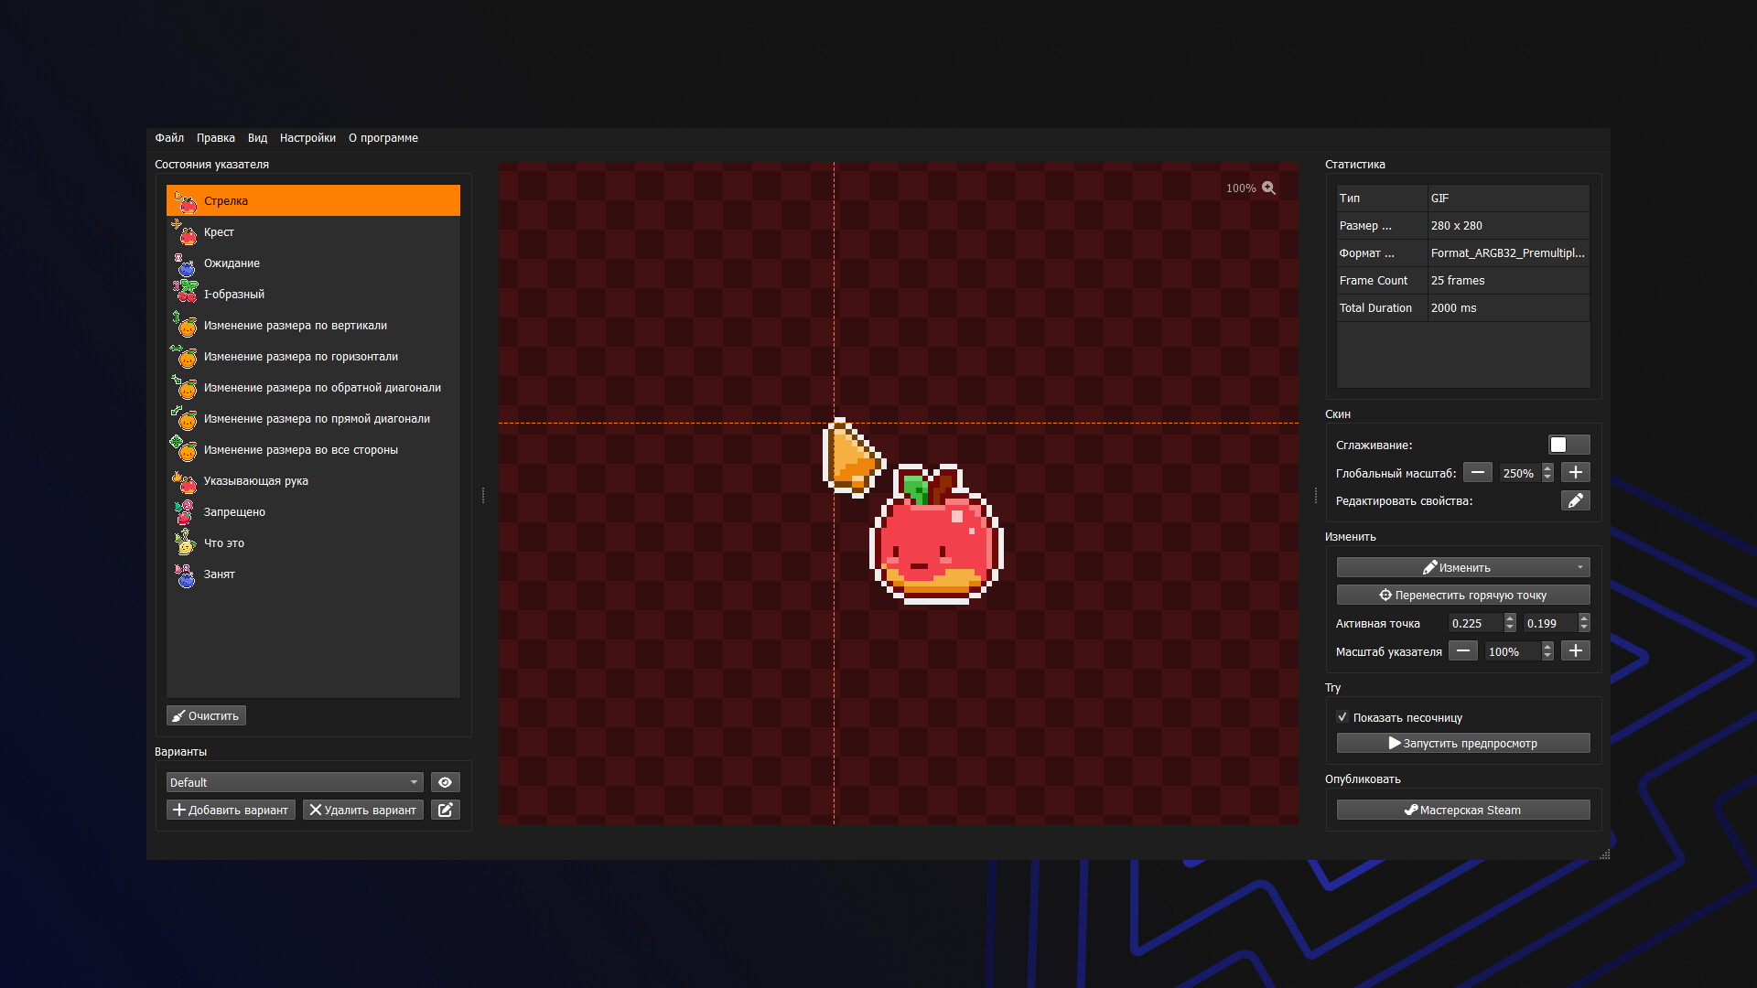This screenshot has width=1757, height=988.
Task: Decrease pointer scale with minus button
Action: point(1463,650)
